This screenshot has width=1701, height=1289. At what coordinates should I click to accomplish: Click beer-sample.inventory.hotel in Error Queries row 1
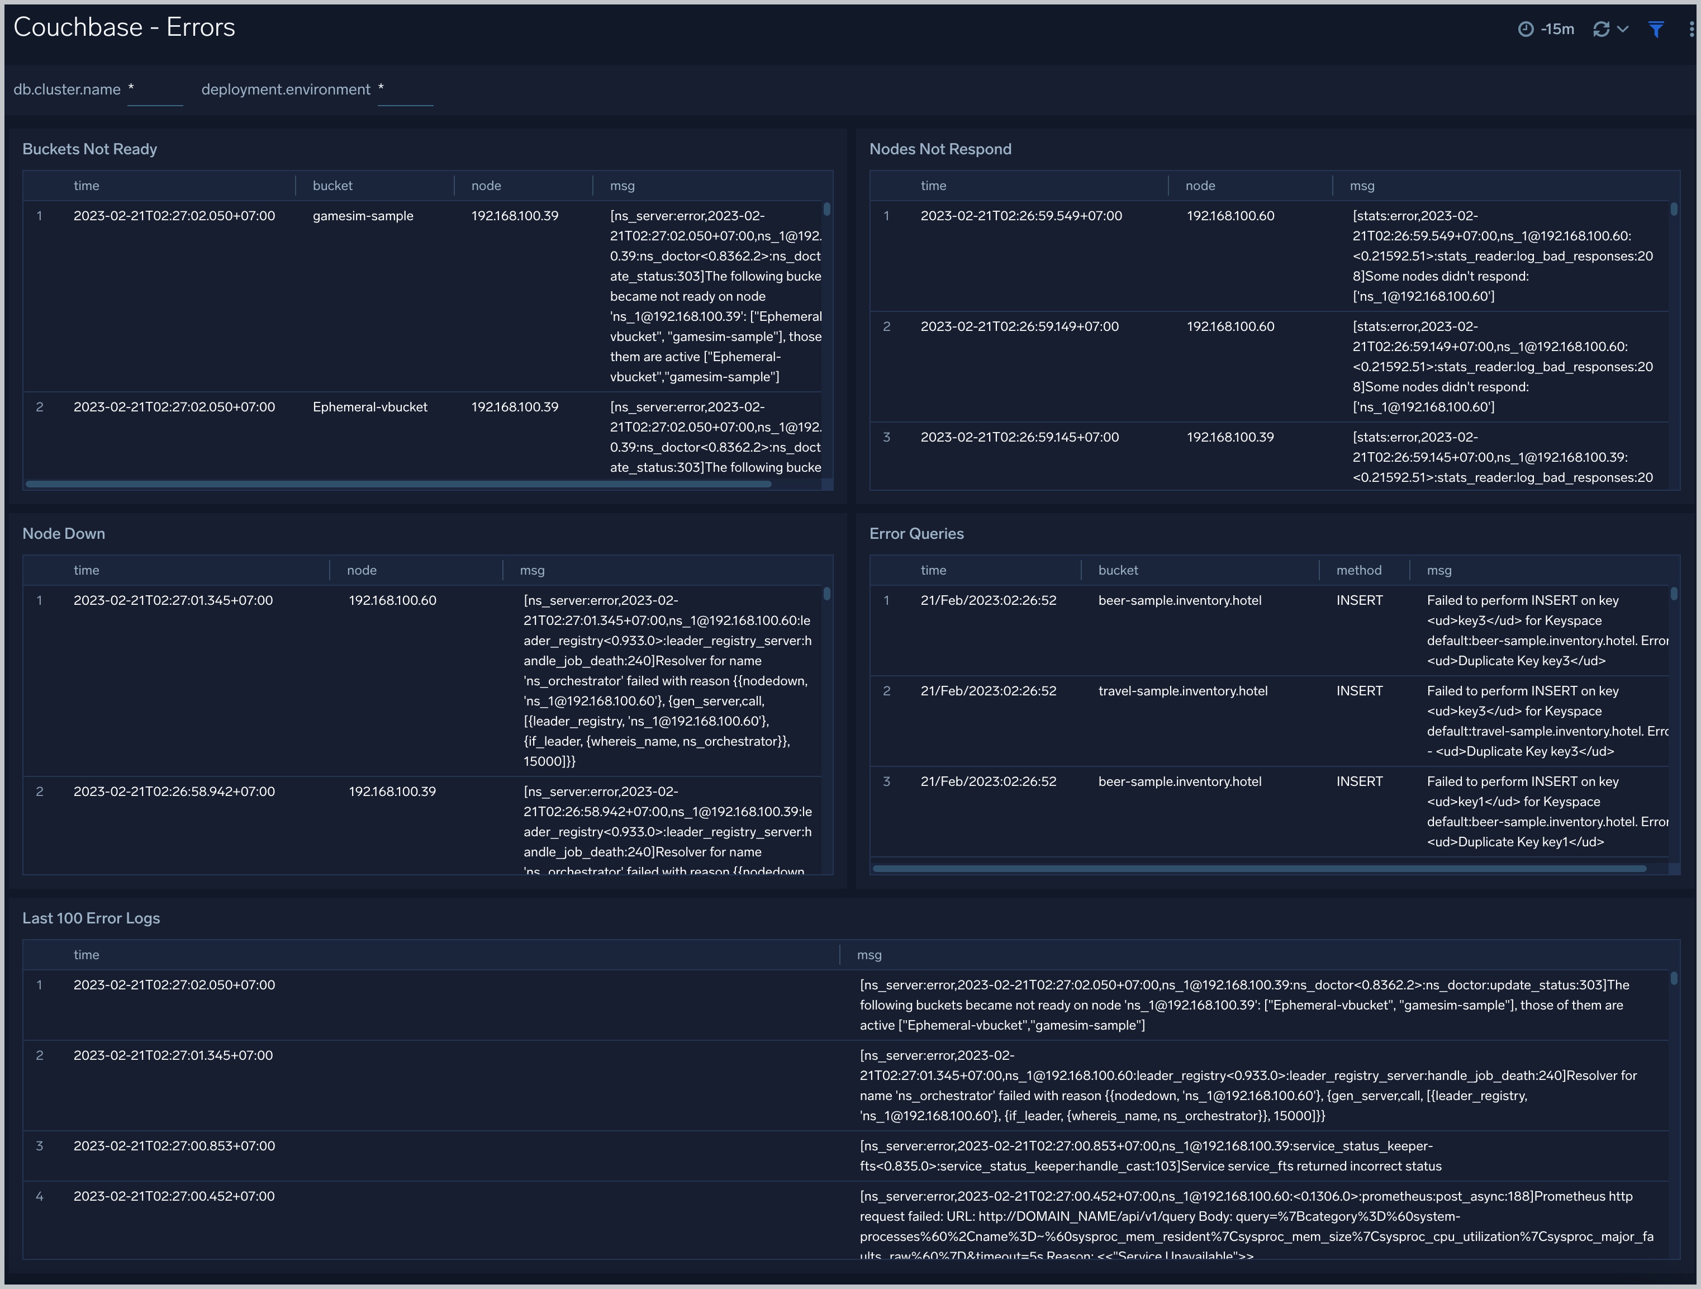1180,601
